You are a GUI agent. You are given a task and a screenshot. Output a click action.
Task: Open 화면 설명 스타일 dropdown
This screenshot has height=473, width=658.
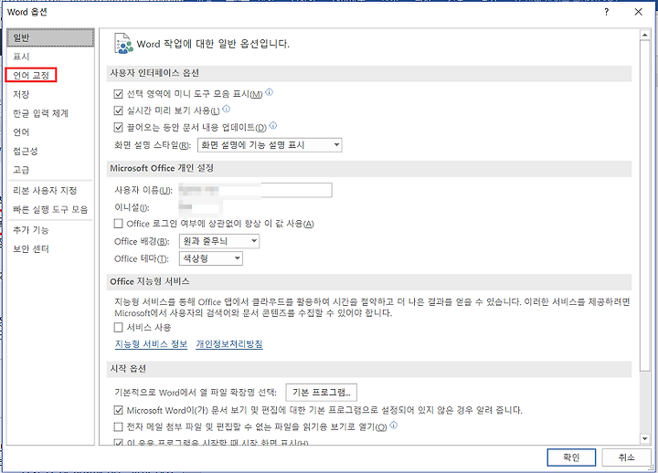click(x=270, y=145)
